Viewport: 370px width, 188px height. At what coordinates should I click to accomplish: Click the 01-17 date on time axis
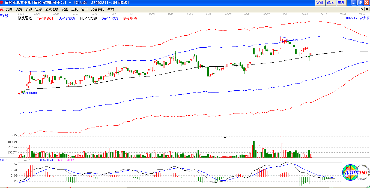[209, 14]
